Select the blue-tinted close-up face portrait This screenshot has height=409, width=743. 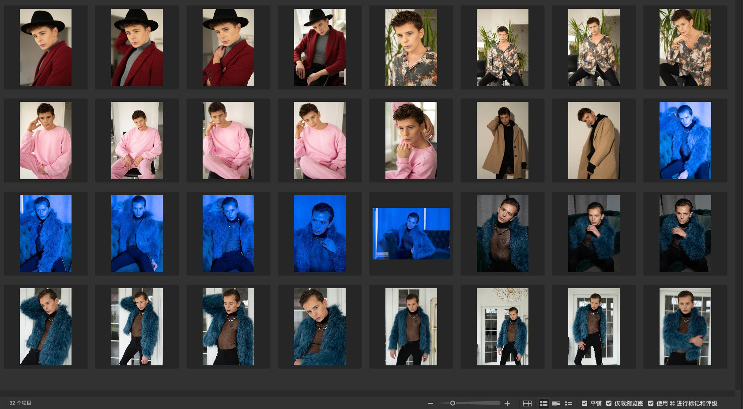click(x=320, y=233)
